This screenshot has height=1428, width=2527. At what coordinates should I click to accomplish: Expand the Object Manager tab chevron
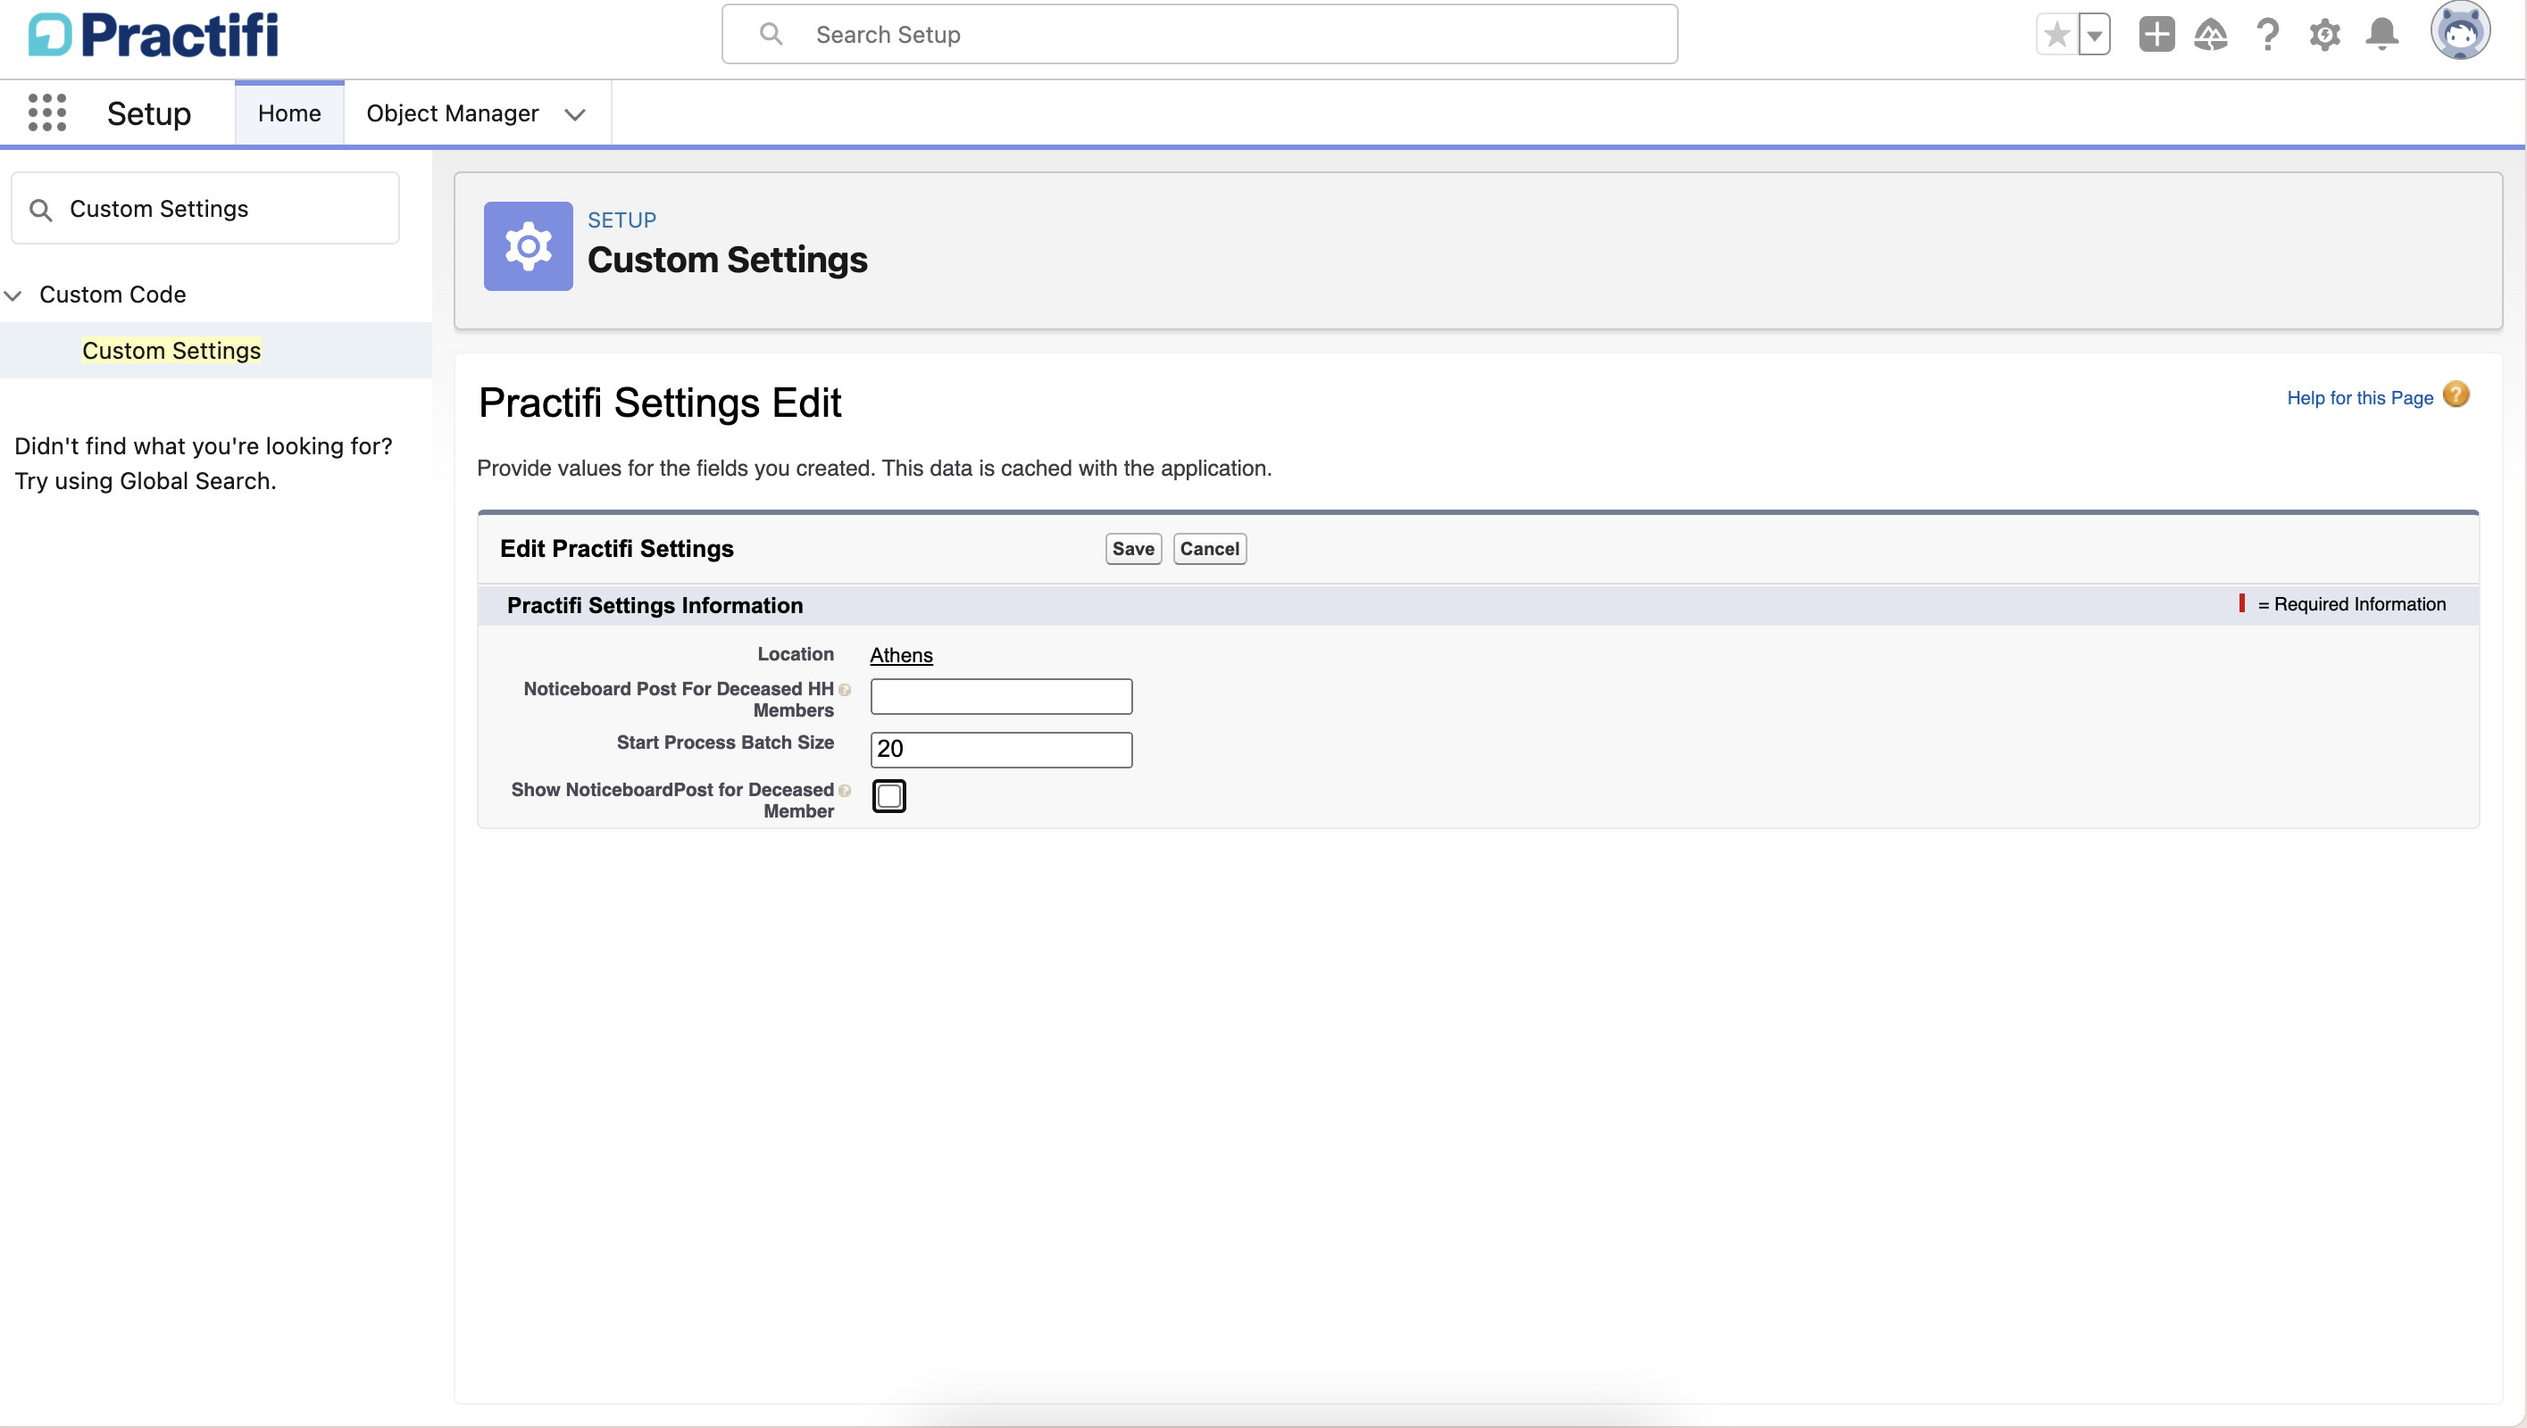pos(575,115)
